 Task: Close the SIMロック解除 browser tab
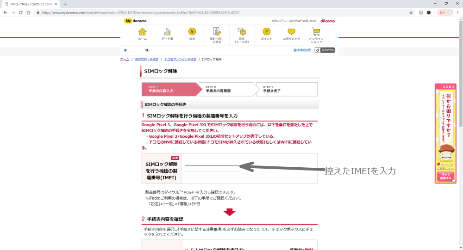point(56,4)
